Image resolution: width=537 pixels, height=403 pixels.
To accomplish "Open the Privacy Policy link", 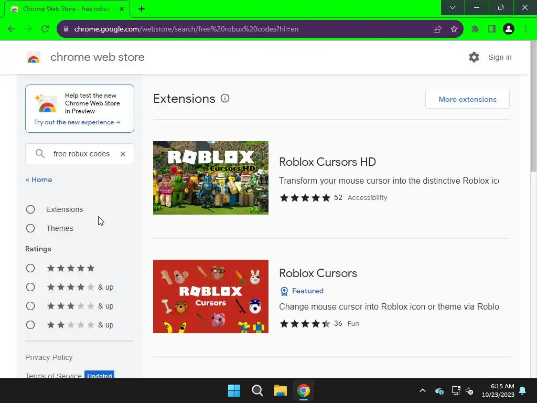I will (x=49, y=357).
